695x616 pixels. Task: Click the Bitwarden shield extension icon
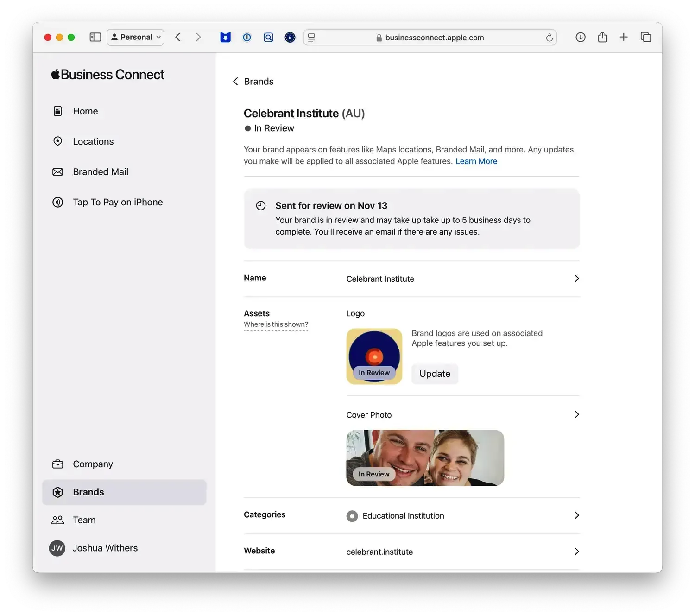click(225, 38)
